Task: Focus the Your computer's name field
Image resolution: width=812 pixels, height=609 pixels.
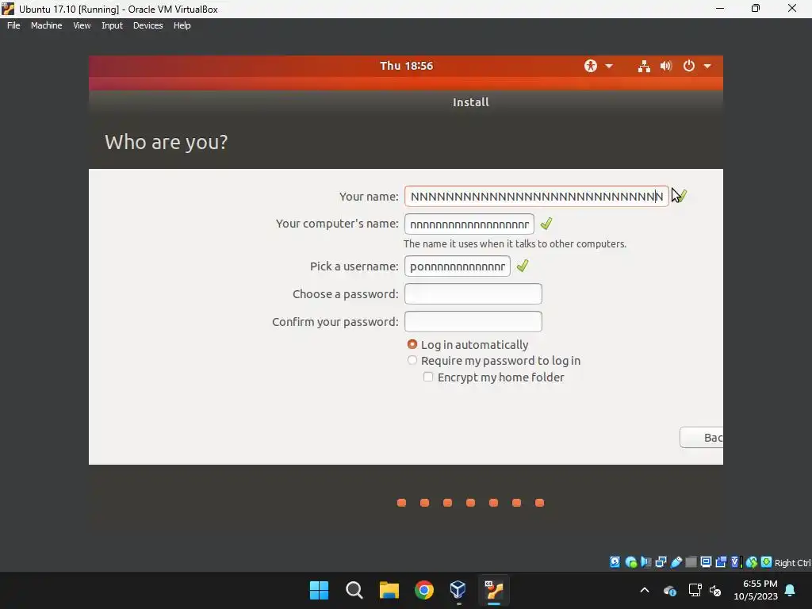Action: (x=469, y=224)
